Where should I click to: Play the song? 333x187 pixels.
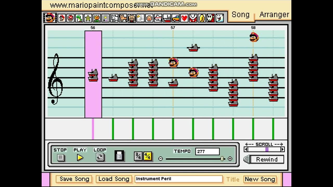tap(80, 157)
